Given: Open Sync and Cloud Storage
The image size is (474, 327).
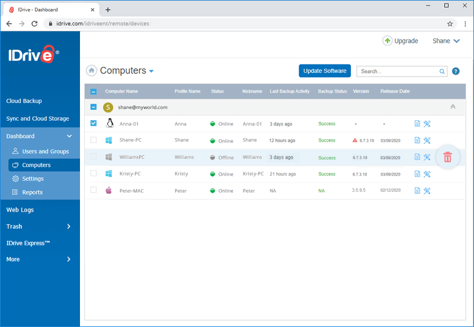Looking at the screenshot, I should click(37, 118).
